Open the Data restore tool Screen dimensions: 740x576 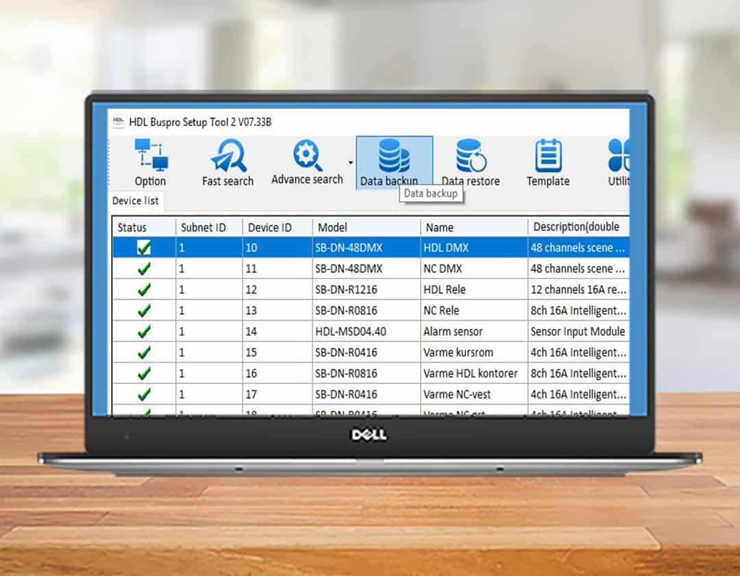pos(471,163)
